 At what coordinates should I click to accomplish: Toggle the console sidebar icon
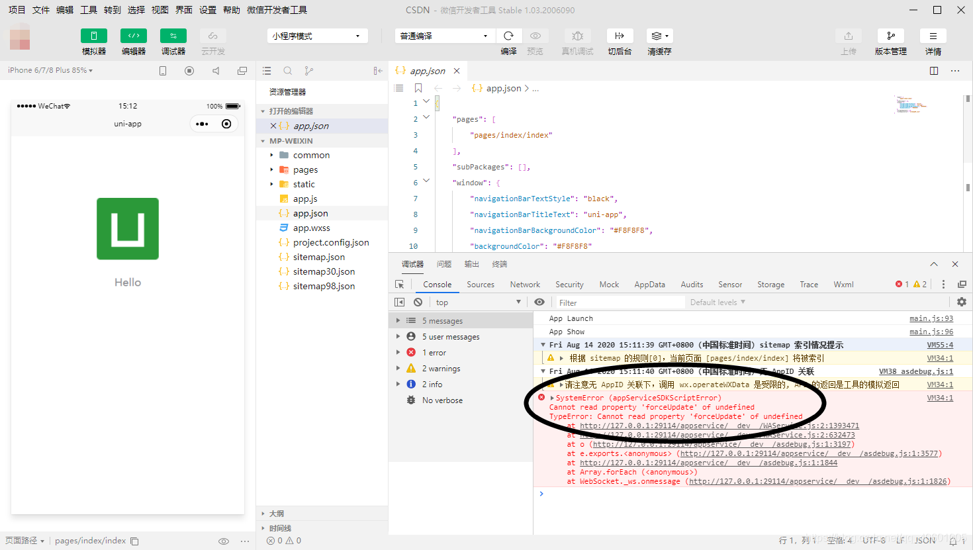point(400,302)
